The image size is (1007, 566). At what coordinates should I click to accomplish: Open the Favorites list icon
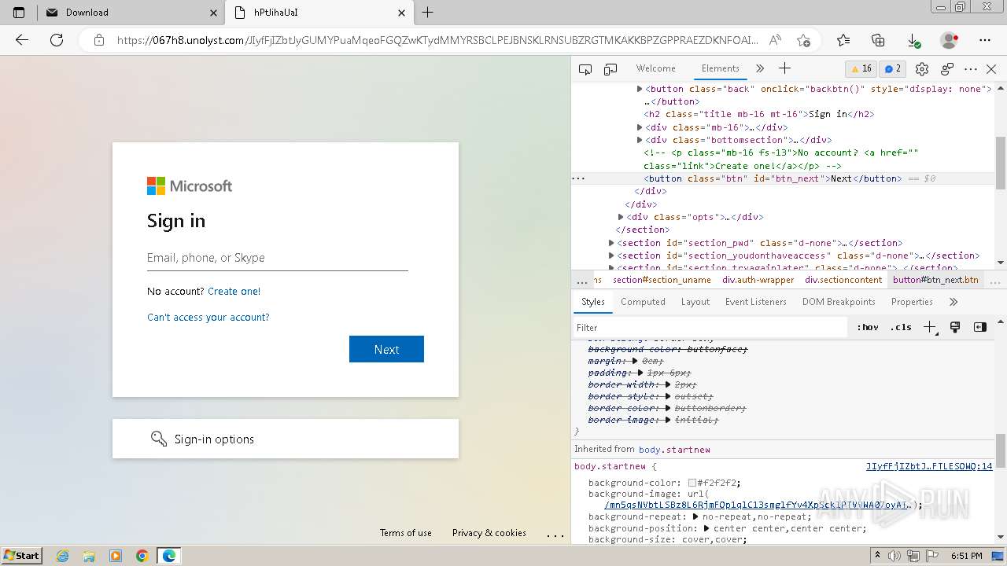click(843, 40)
